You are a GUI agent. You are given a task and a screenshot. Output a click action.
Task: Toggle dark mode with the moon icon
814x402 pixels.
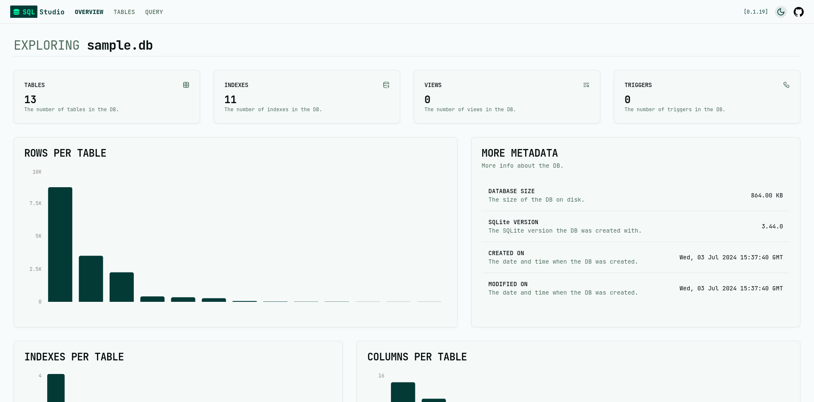pos(781,12)
